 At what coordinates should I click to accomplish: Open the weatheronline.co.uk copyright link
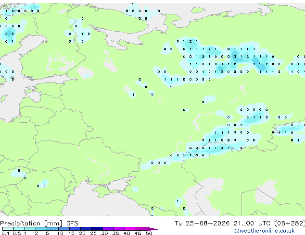point(265,231)
